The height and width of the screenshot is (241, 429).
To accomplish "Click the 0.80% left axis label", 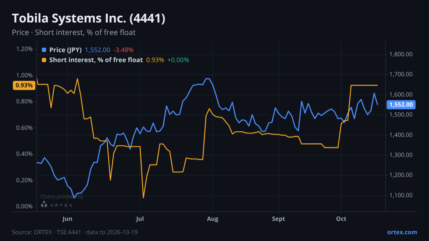I will tap(25, 101).
